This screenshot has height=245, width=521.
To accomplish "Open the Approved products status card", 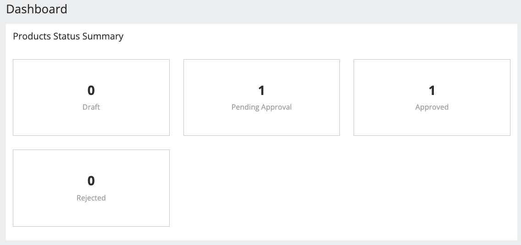I will coord(432,97).
